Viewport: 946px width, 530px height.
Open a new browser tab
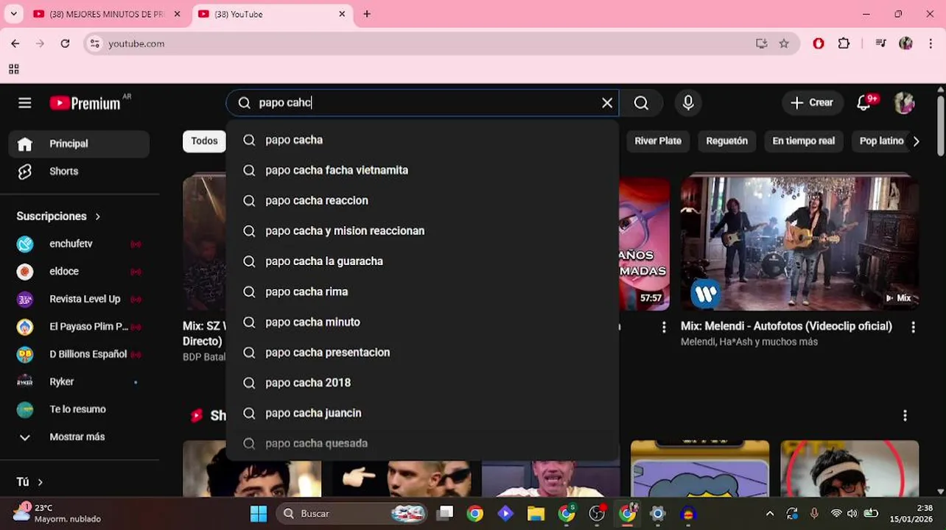point(367,14)
